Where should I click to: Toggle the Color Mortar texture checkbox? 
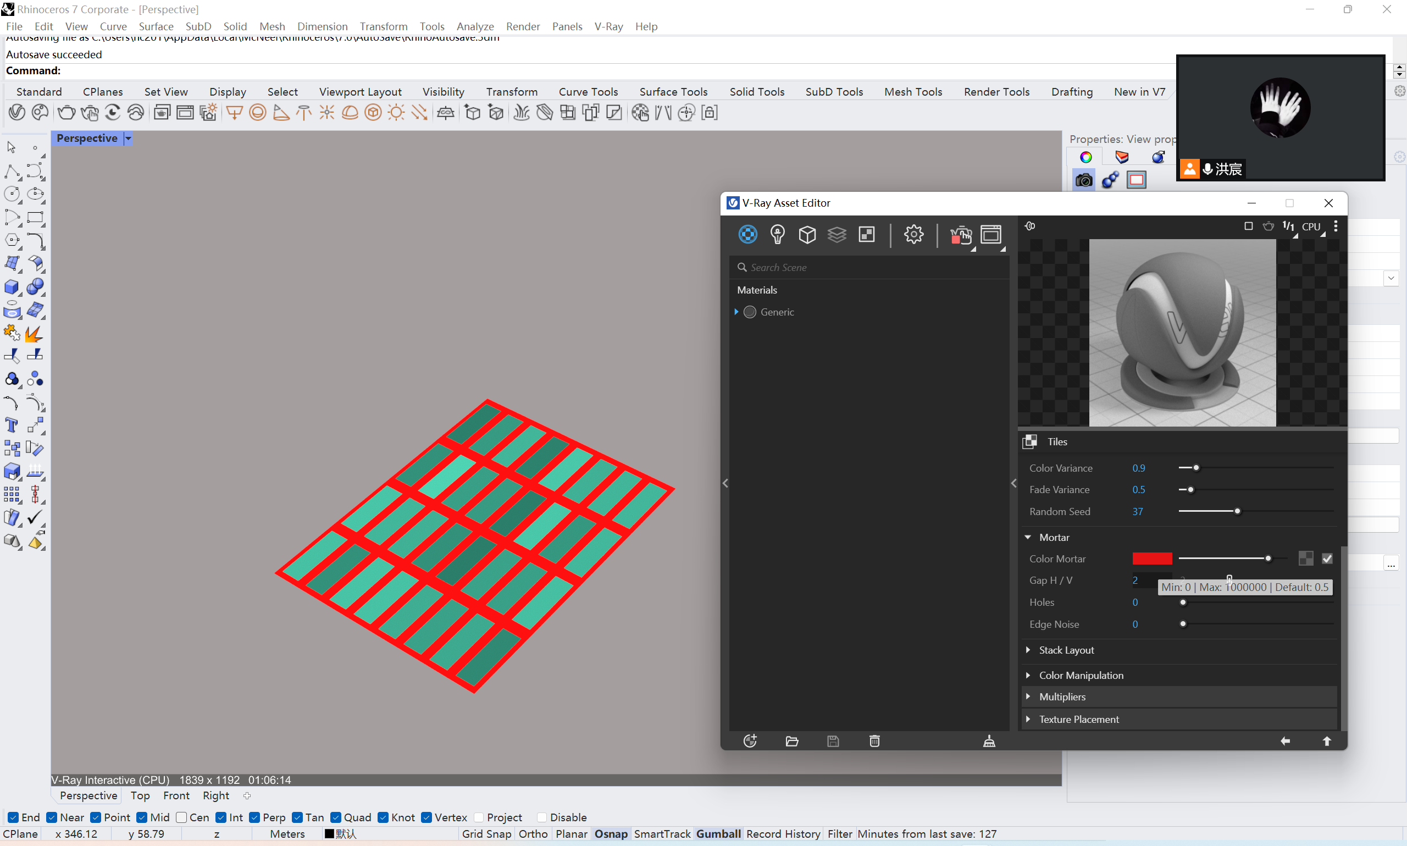(1327, 559)
